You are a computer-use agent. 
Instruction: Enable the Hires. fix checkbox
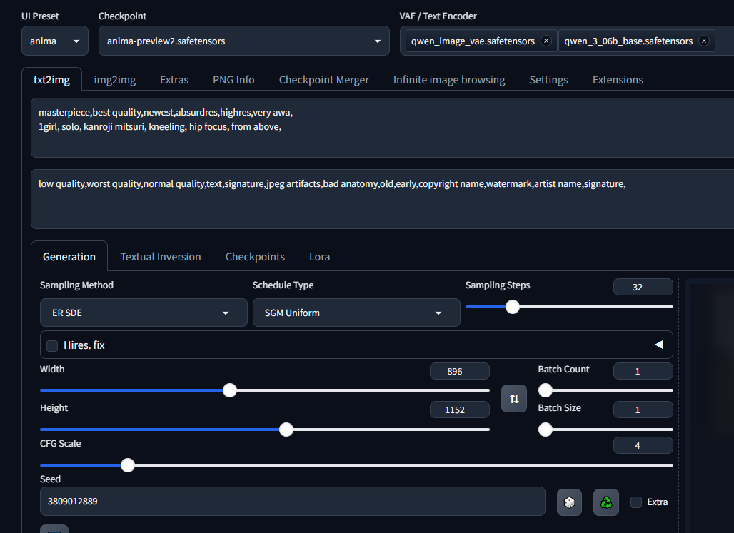click(52, 345)
